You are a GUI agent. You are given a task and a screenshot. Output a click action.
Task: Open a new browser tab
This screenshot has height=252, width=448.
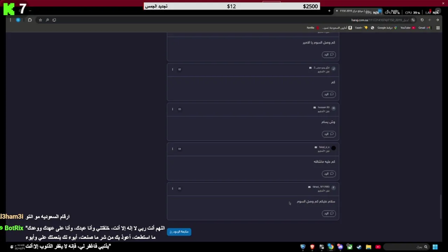pos(329,11)
